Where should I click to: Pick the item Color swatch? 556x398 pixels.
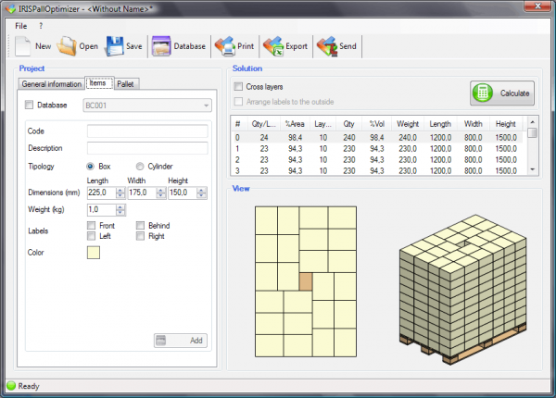coord(94,253)
